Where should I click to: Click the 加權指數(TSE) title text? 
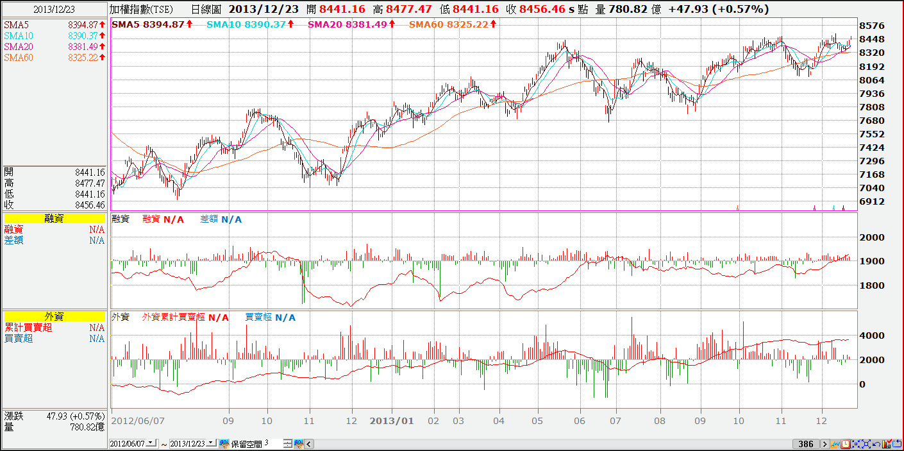(142, 10)
